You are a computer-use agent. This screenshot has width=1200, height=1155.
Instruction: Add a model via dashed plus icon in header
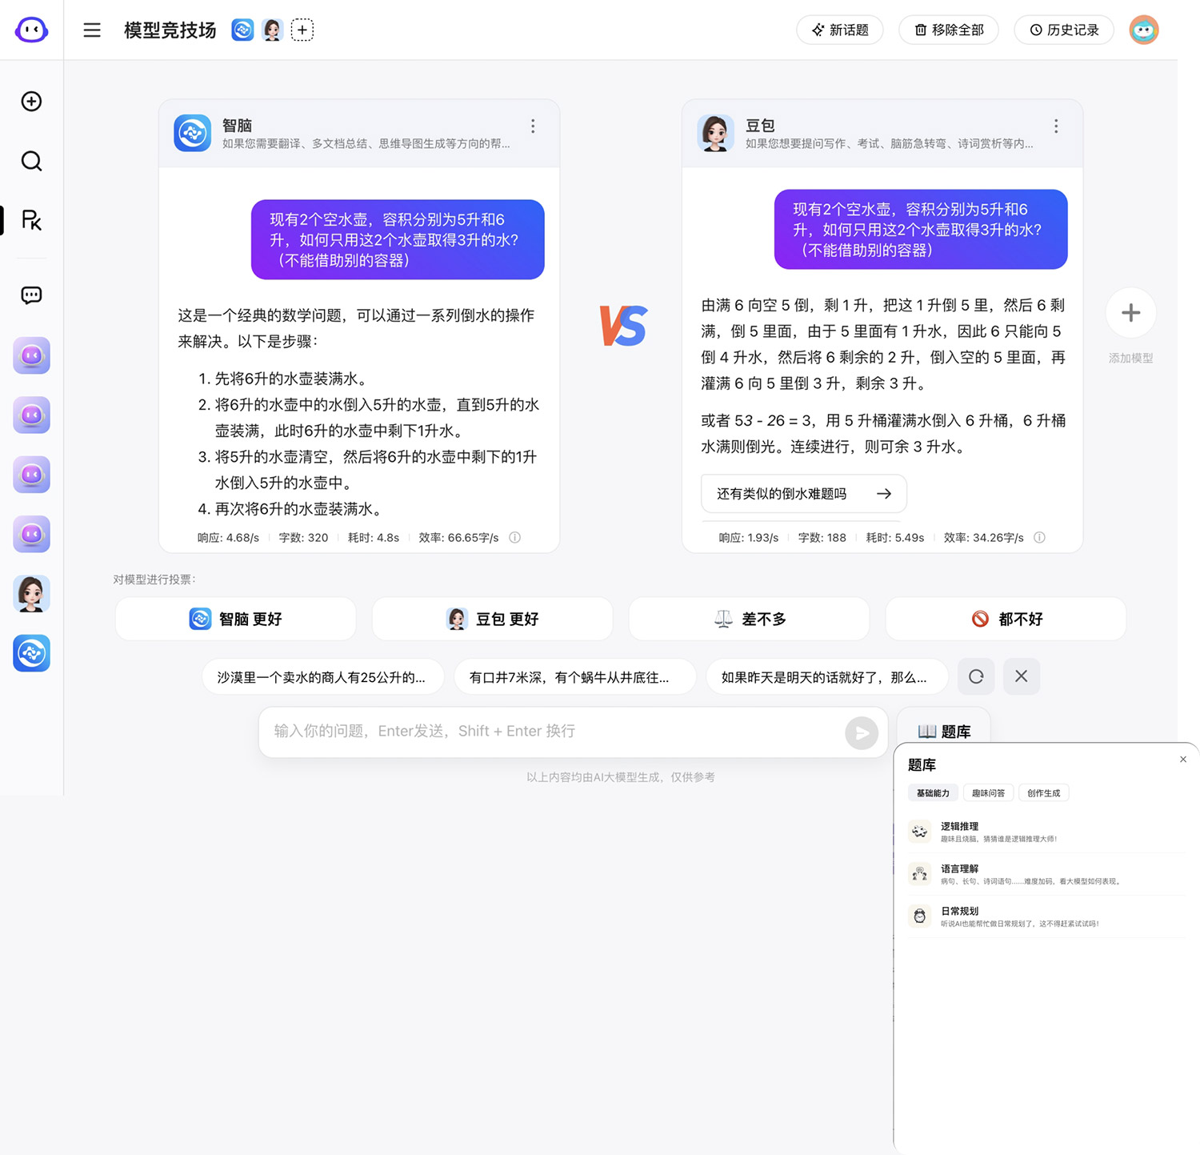pyautogui.click(x=302, y=30)
